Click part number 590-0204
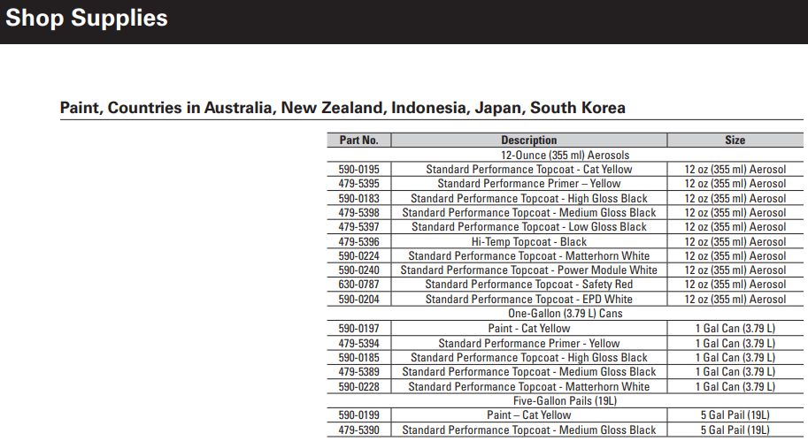 (358, 299)
